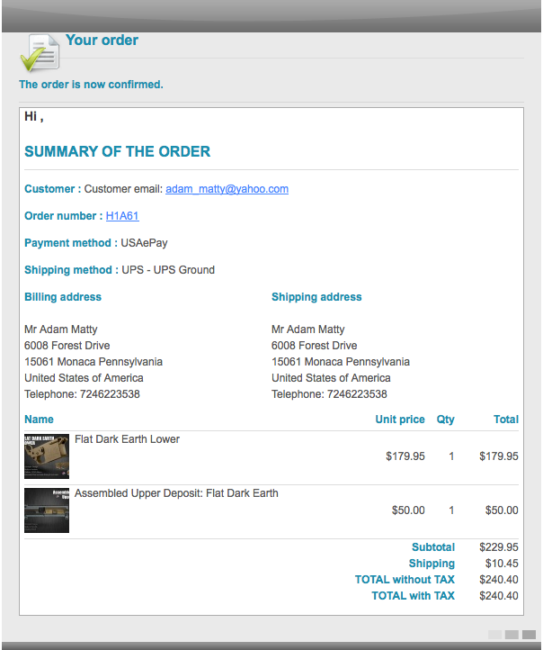
Task: Click the Flat Dark Earth Lower product thumbnail
Action: [x=47, y=456]
